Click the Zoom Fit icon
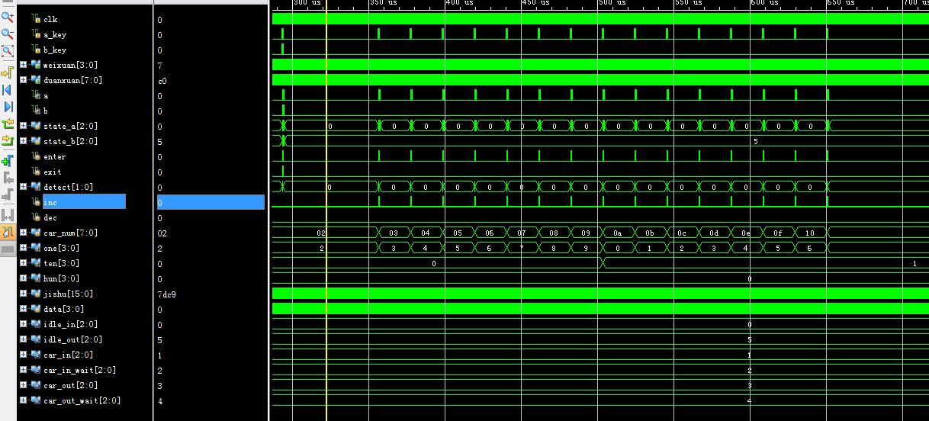Image resolution: width=929 pixels, height=421 pixels. (x=8, y=52)
